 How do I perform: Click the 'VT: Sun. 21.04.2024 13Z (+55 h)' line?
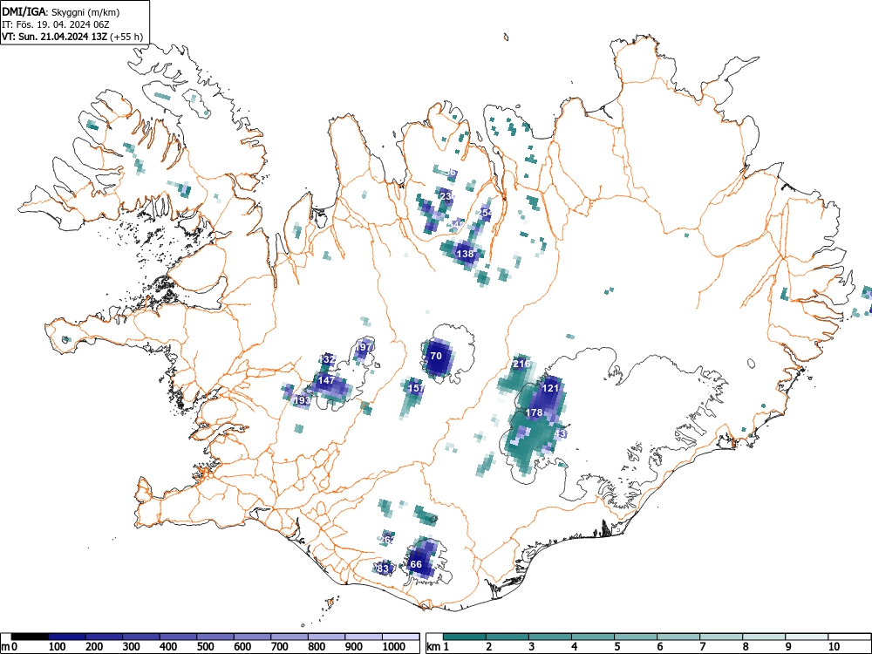click(x=72, y=37)
